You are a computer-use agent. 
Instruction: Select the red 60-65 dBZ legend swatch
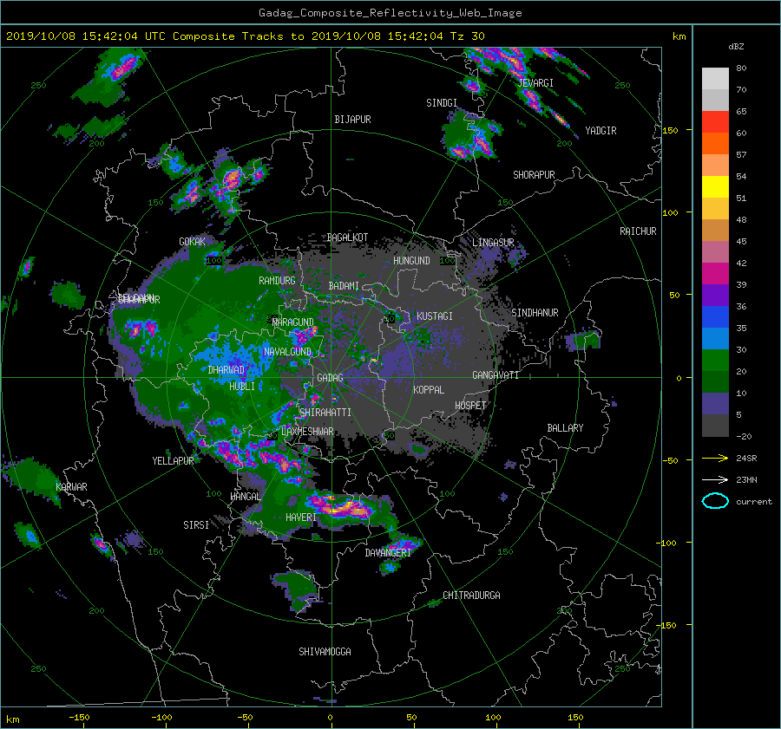click(715, 122)
